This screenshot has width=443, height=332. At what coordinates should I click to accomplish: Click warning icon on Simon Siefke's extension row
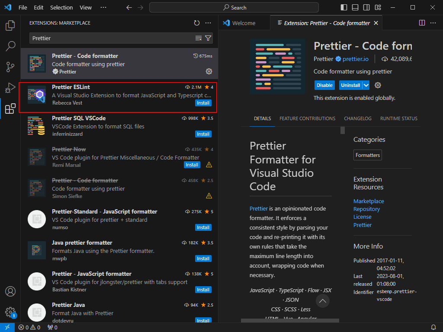coord(209,196)
